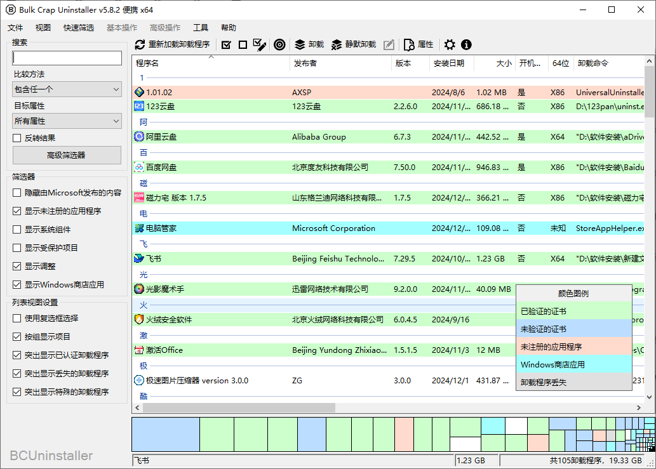Click the 极速图片压缩器 app icon

click(x=139, y=380)
